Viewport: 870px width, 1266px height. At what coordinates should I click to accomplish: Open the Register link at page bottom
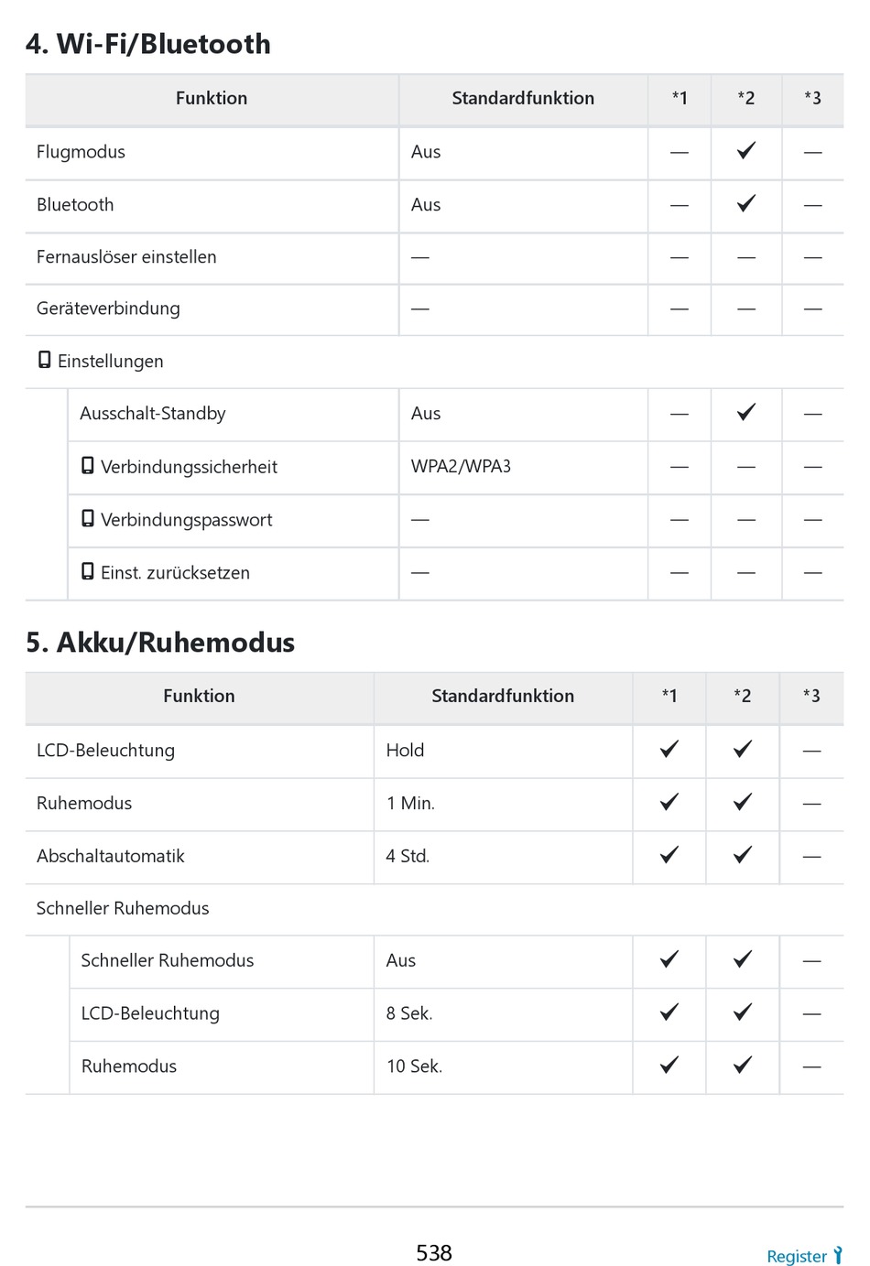pos(797,1256)
